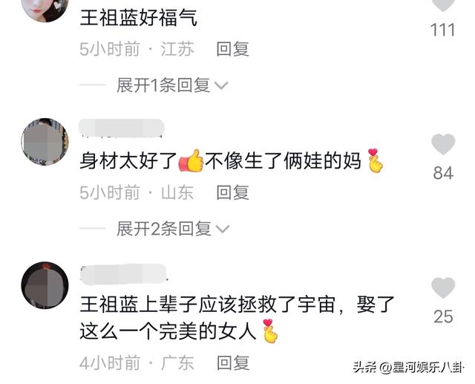Click finger-heart emoji after 完美的女人

269,331
